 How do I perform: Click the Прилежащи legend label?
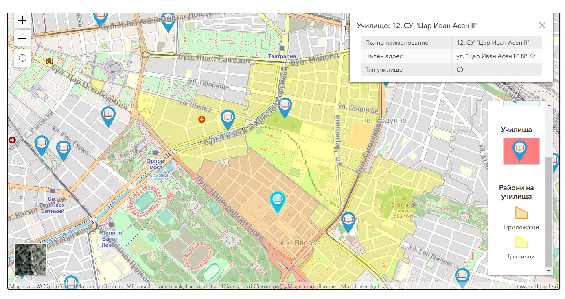[x=521, y=227]
